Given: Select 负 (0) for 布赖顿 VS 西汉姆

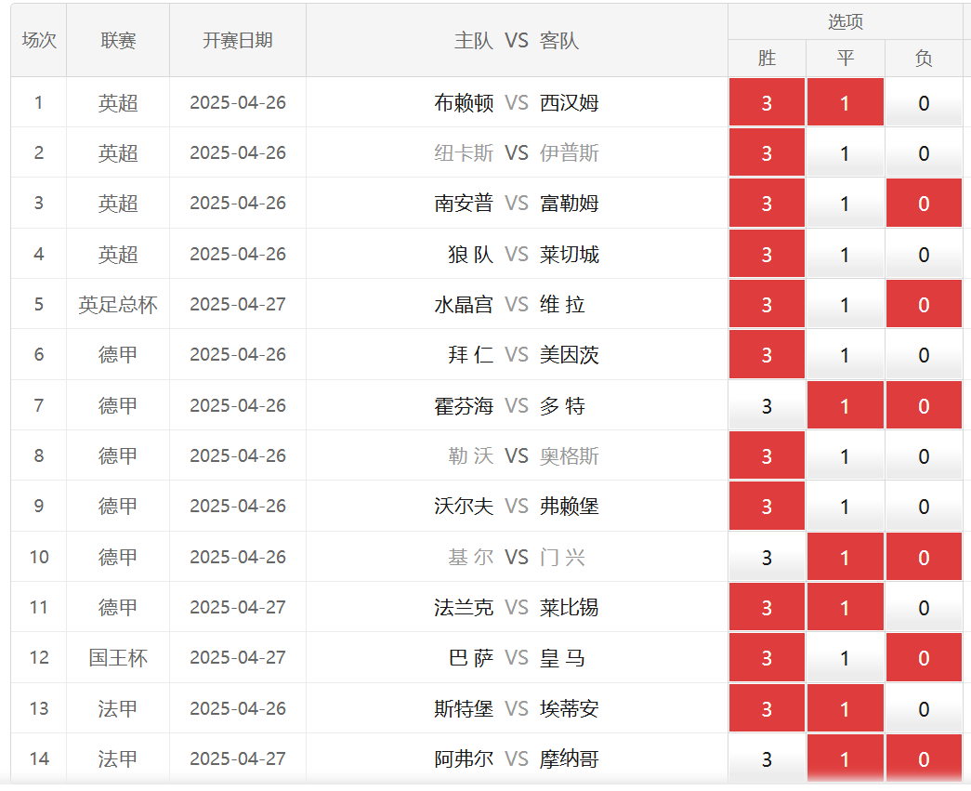Looking at the screenshot, I should click(x=924, y=102).
